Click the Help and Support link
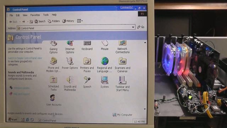 pyautogui.click(x=21, y=94)
